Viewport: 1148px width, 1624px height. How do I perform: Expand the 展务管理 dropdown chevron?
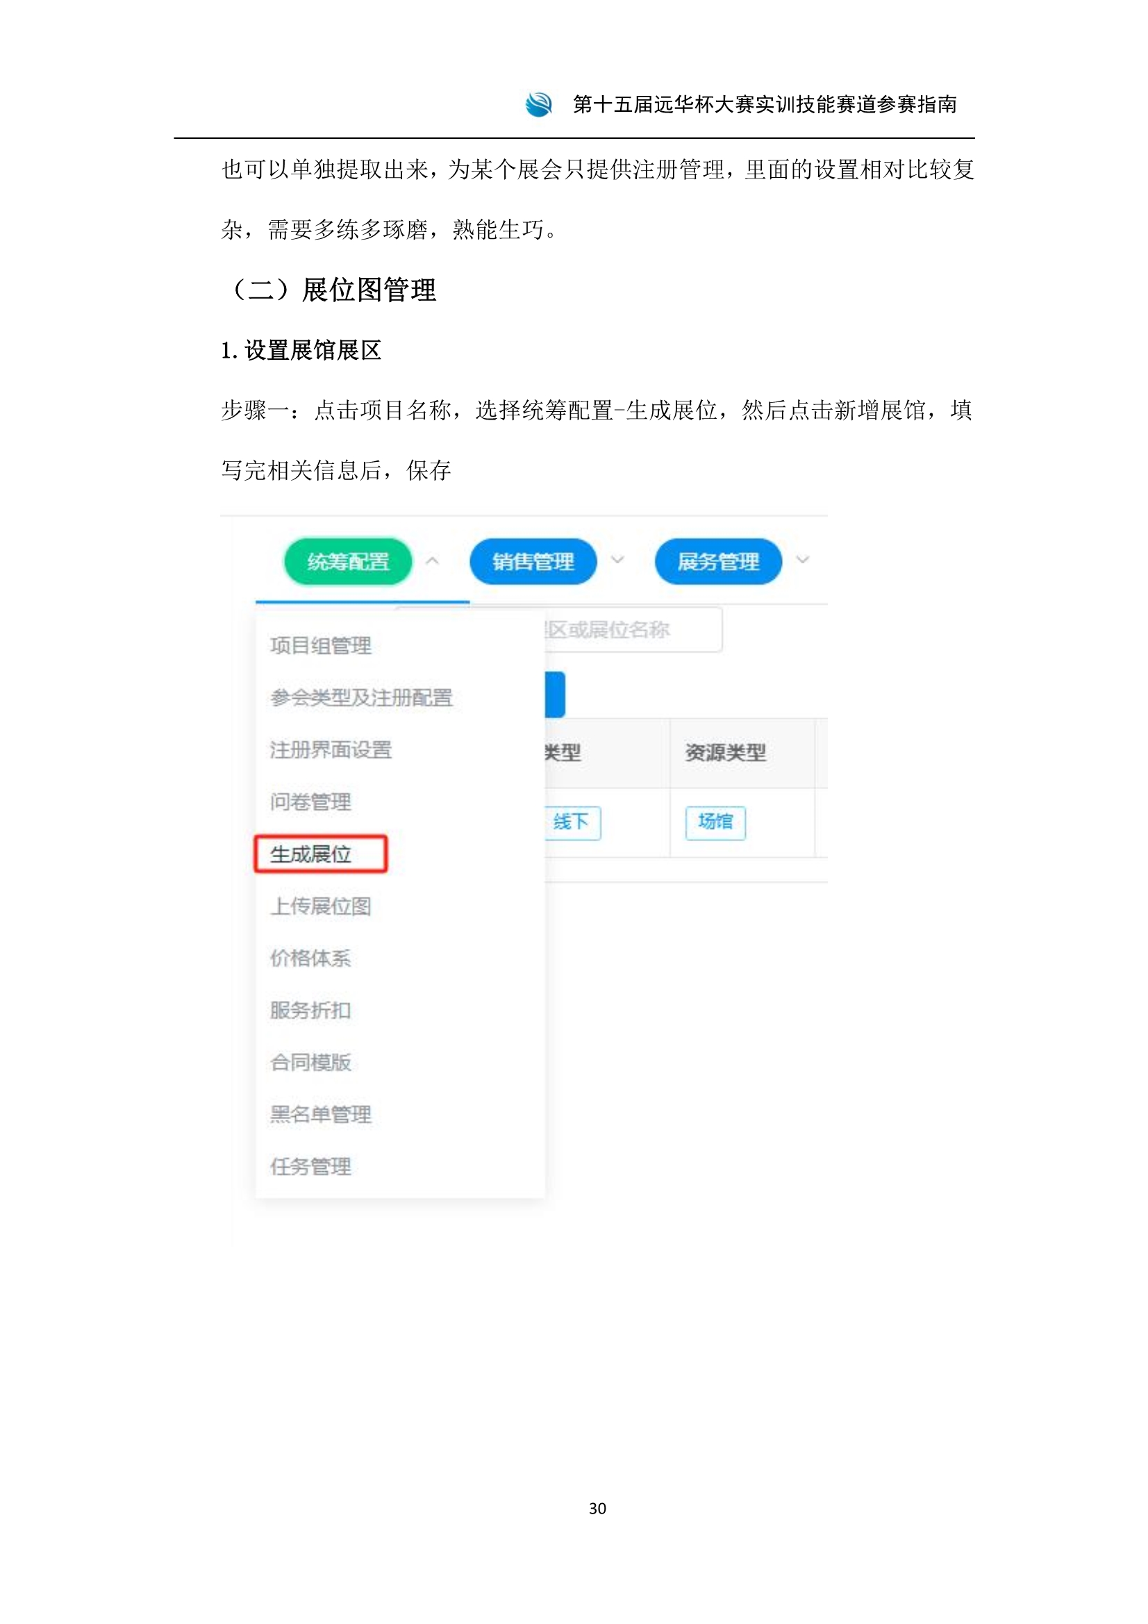[803, 560]
